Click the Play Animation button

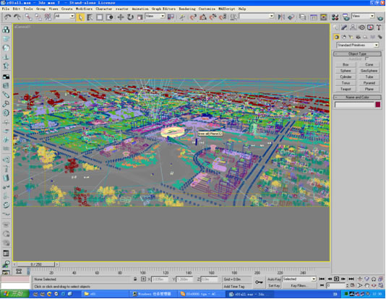[x=337, y=279]
